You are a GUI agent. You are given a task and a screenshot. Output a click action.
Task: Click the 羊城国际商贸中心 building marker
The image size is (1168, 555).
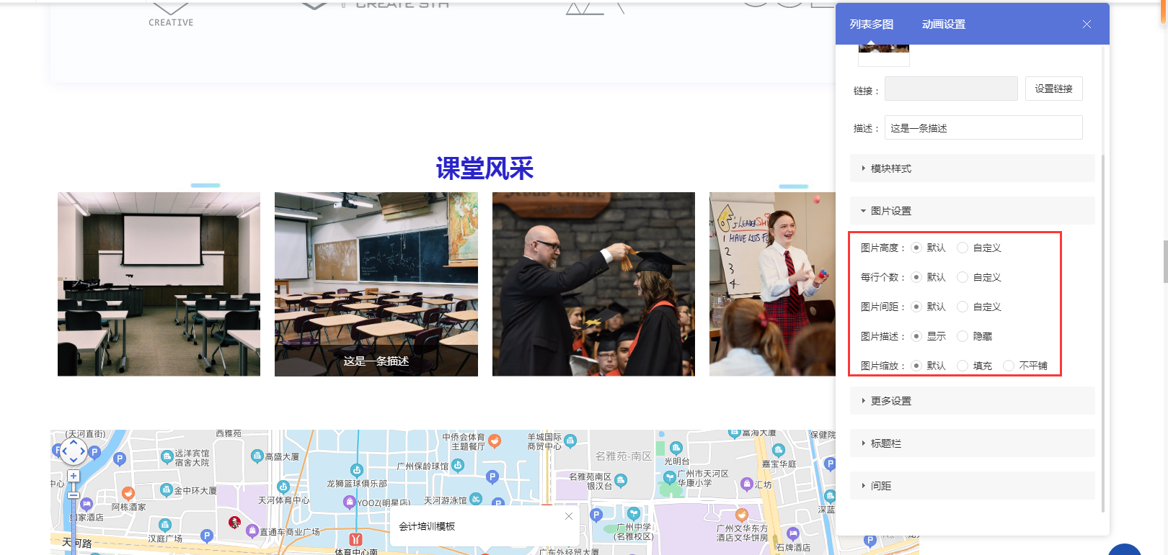pyautogui.click(x=570, y=441)
